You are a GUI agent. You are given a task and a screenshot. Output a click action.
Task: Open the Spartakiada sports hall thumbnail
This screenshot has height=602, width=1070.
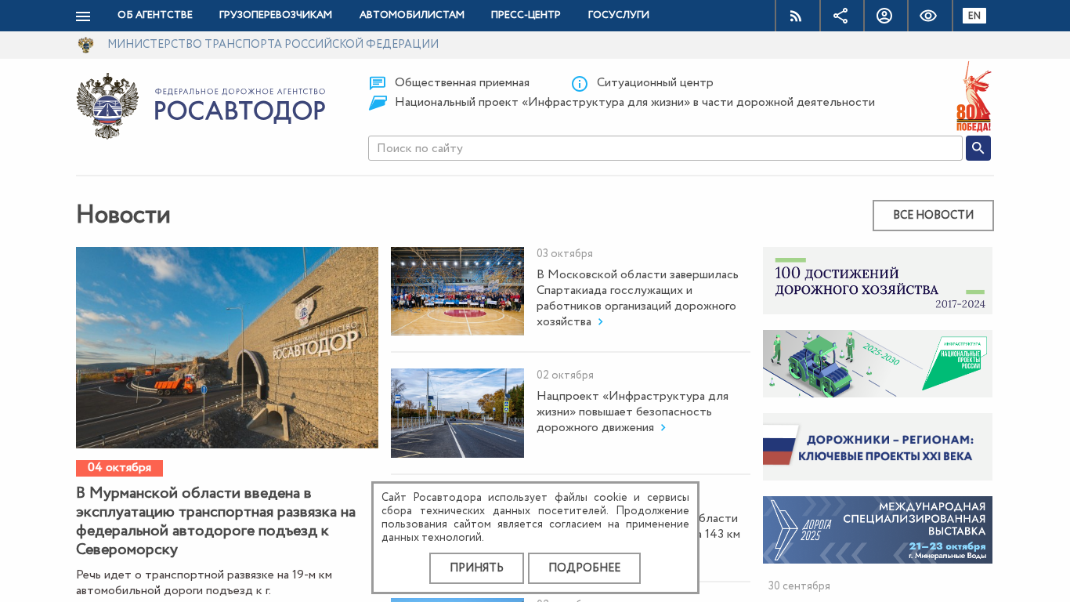click(457, 292)
